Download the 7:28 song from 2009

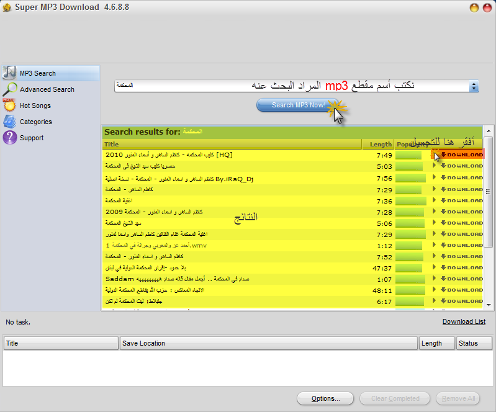coord(462,212)
